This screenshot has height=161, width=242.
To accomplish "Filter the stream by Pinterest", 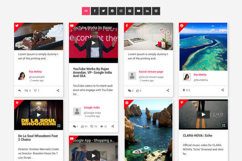I will (112, 11).
